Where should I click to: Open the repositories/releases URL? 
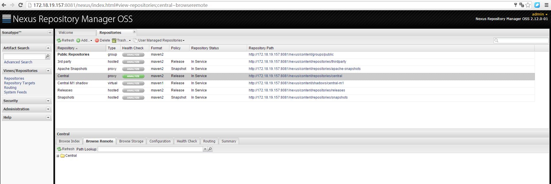pos(297,90)
